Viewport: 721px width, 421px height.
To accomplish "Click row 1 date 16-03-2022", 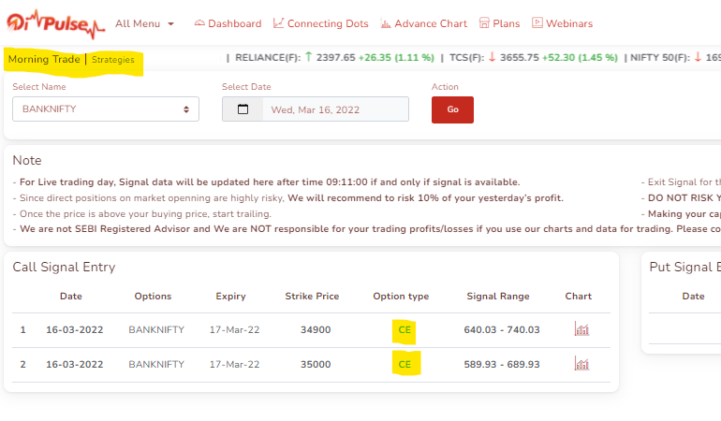I will click(x=75, y=329).
